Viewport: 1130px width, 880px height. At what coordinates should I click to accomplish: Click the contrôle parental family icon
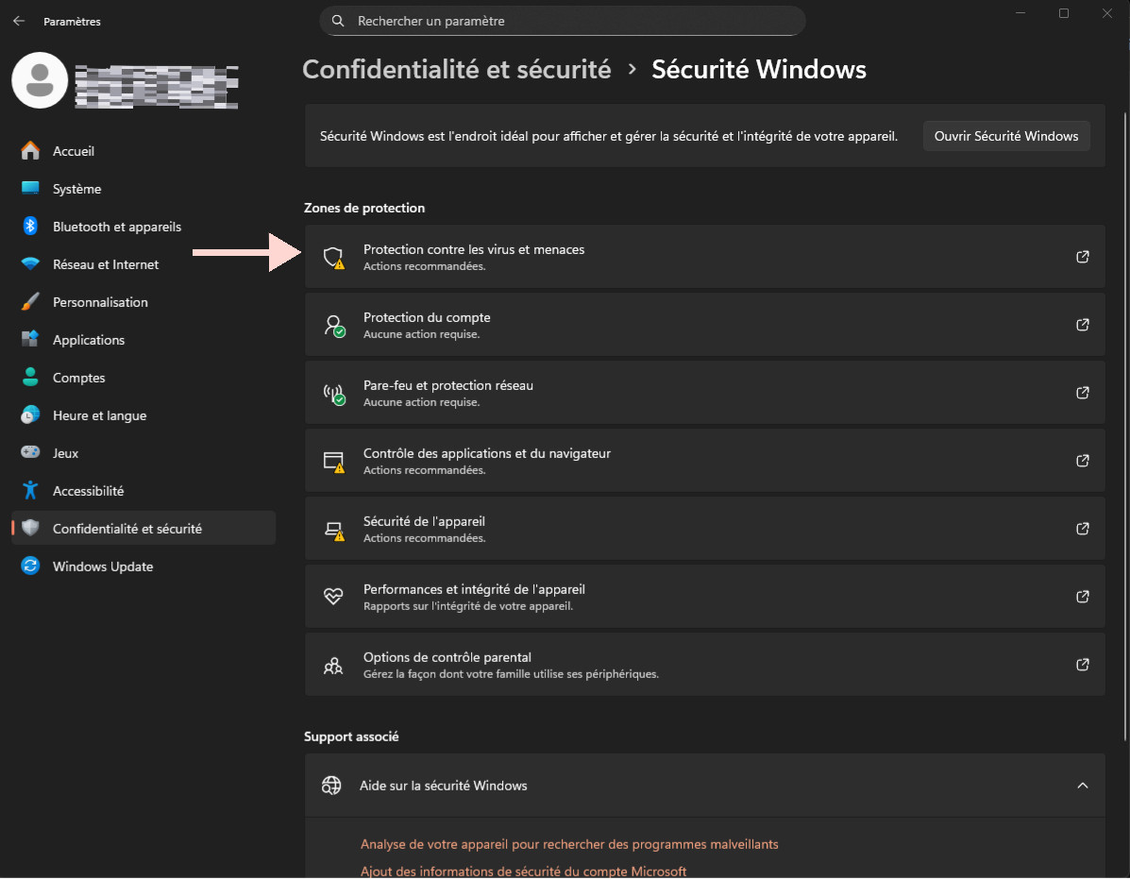(x=333, y=665)
